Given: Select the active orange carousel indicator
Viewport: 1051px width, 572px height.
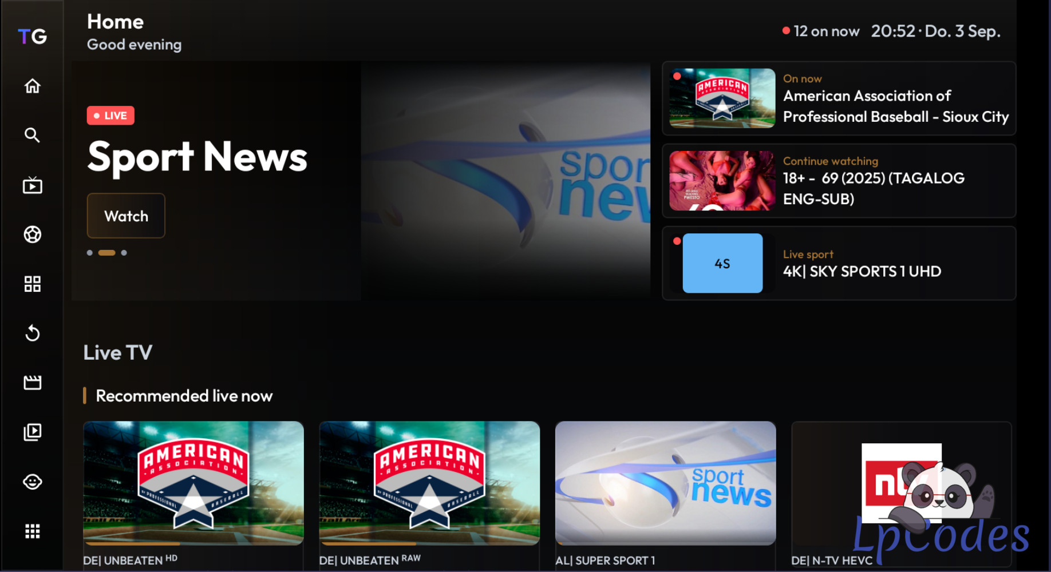Looking at the screenshot, I should click(107, 253).
